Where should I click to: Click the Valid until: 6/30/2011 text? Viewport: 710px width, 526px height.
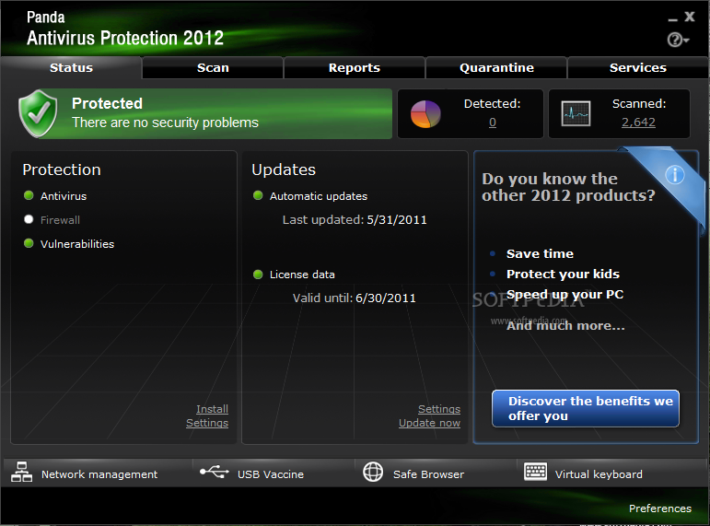[355, 298]
